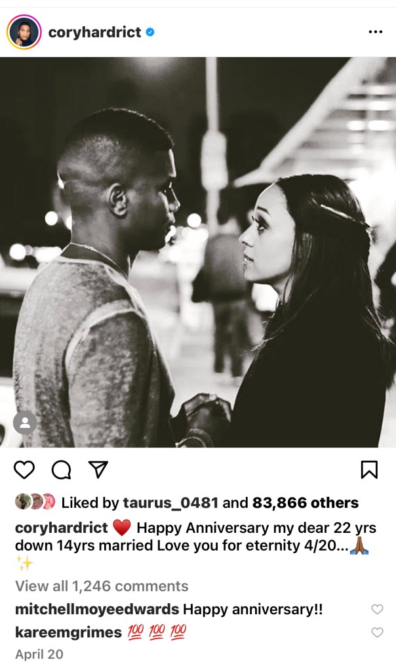Like the kareemgrimes comment
Screen dimensions: 396x672
coord(377,632)
